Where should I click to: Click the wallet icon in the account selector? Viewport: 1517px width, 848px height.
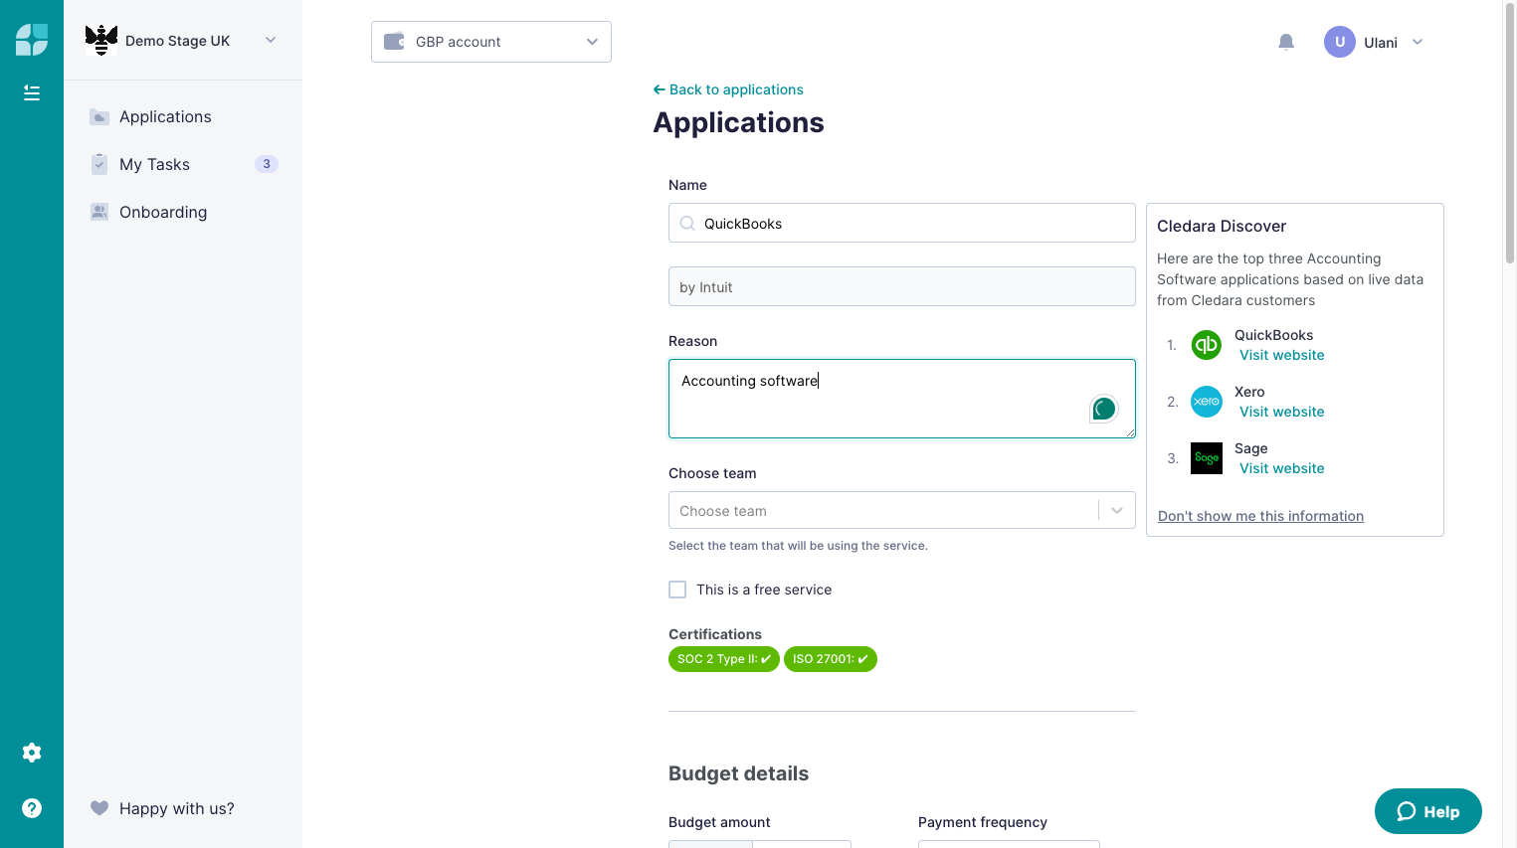[394, 42]
